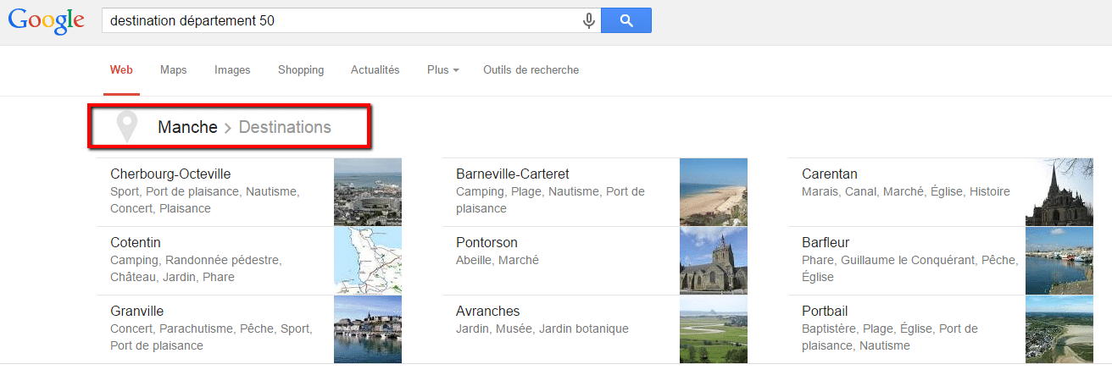Open the Cotentin map thumbnail

(368, 260)
